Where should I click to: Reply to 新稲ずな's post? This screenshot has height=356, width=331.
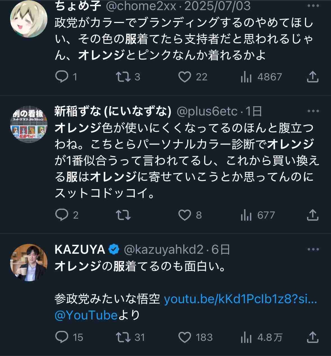[62, 215]
